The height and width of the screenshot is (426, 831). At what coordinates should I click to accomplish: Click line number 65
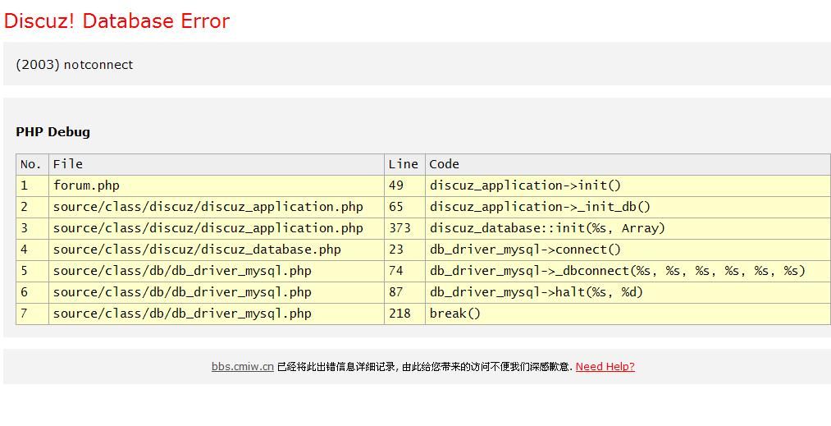click(x=404, y=207)
